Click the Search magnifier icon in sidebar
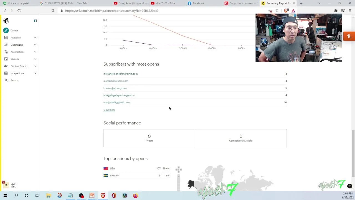 point(6,80)
